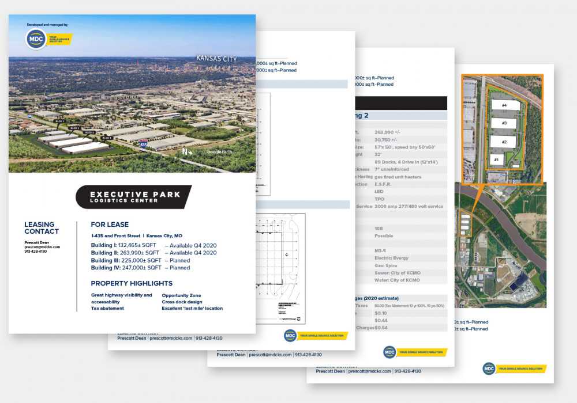
Task: Click the email address in the second page footer
Action: 171,339
